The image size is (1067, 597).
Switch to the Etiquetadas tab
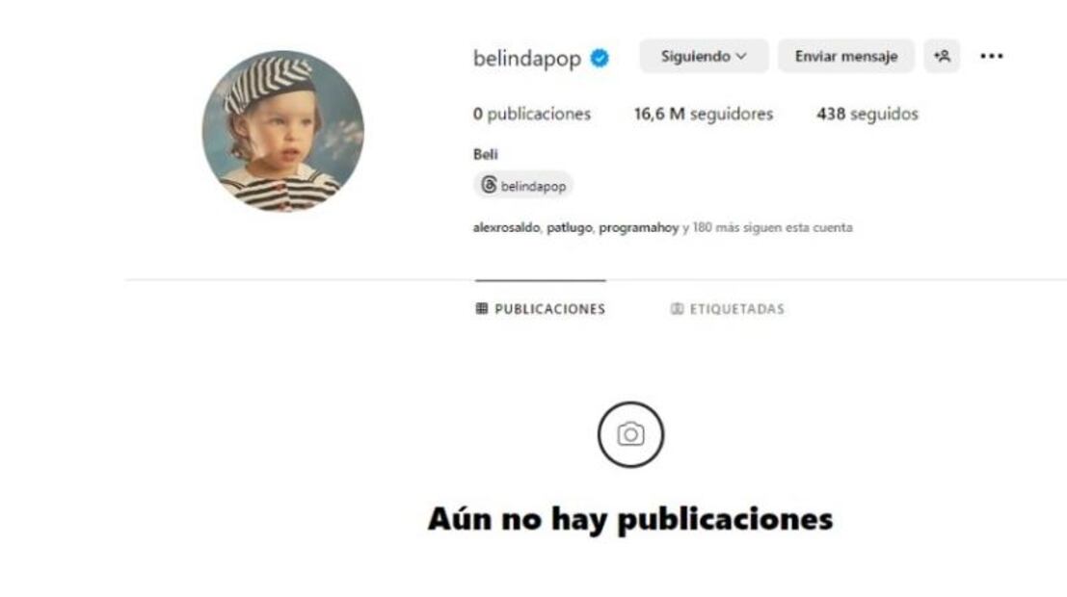(728, 309)
